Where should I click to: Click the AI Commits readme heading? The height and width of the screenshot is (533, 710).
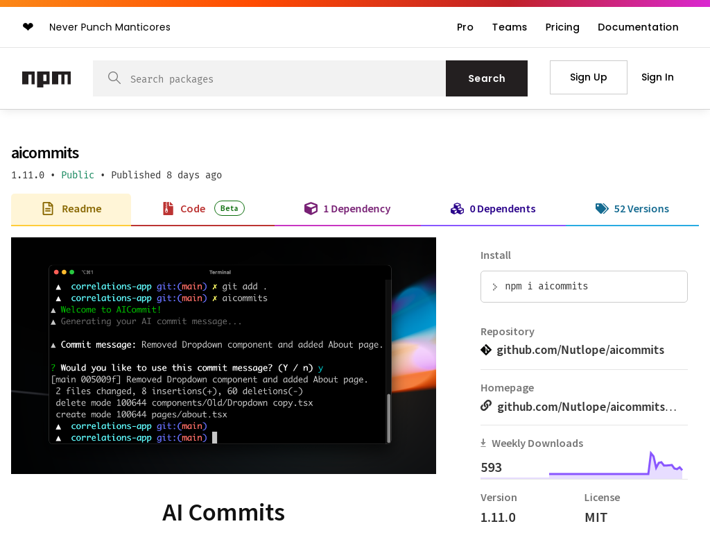point(224,513)
